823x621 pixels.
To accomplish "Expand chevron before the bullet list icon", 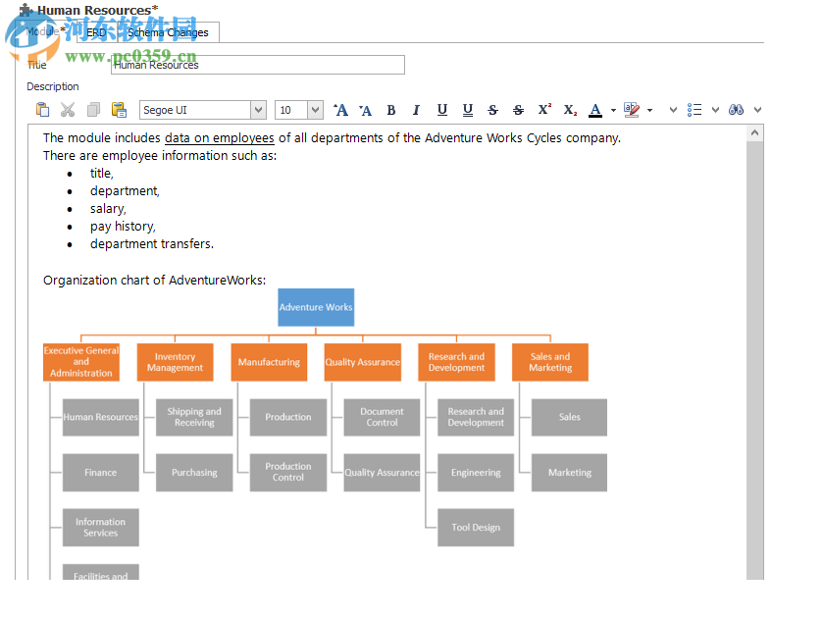I will (673, 110).
